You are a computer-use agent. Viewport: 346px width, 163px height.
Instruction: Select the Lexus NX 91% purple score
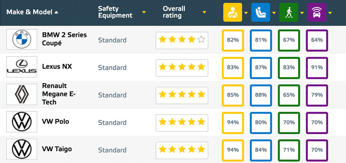317,68
